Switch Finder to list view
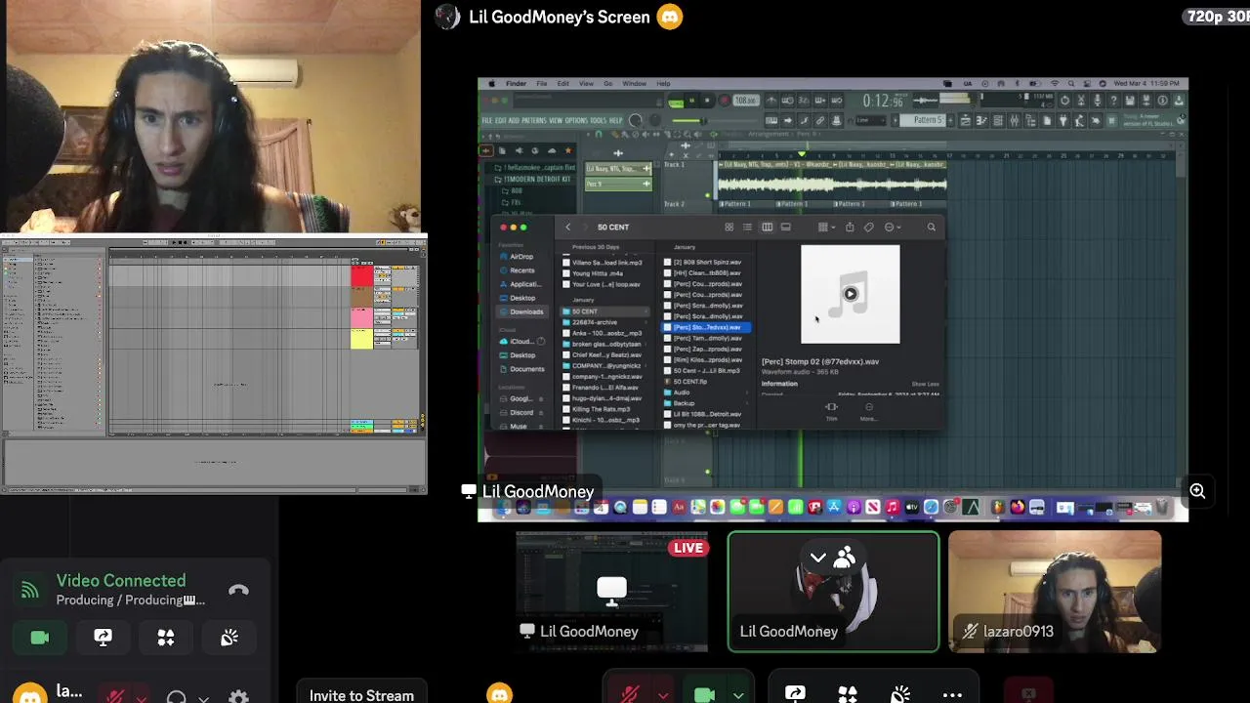This screenshot has width=1250, height=703. click(747, 227)
